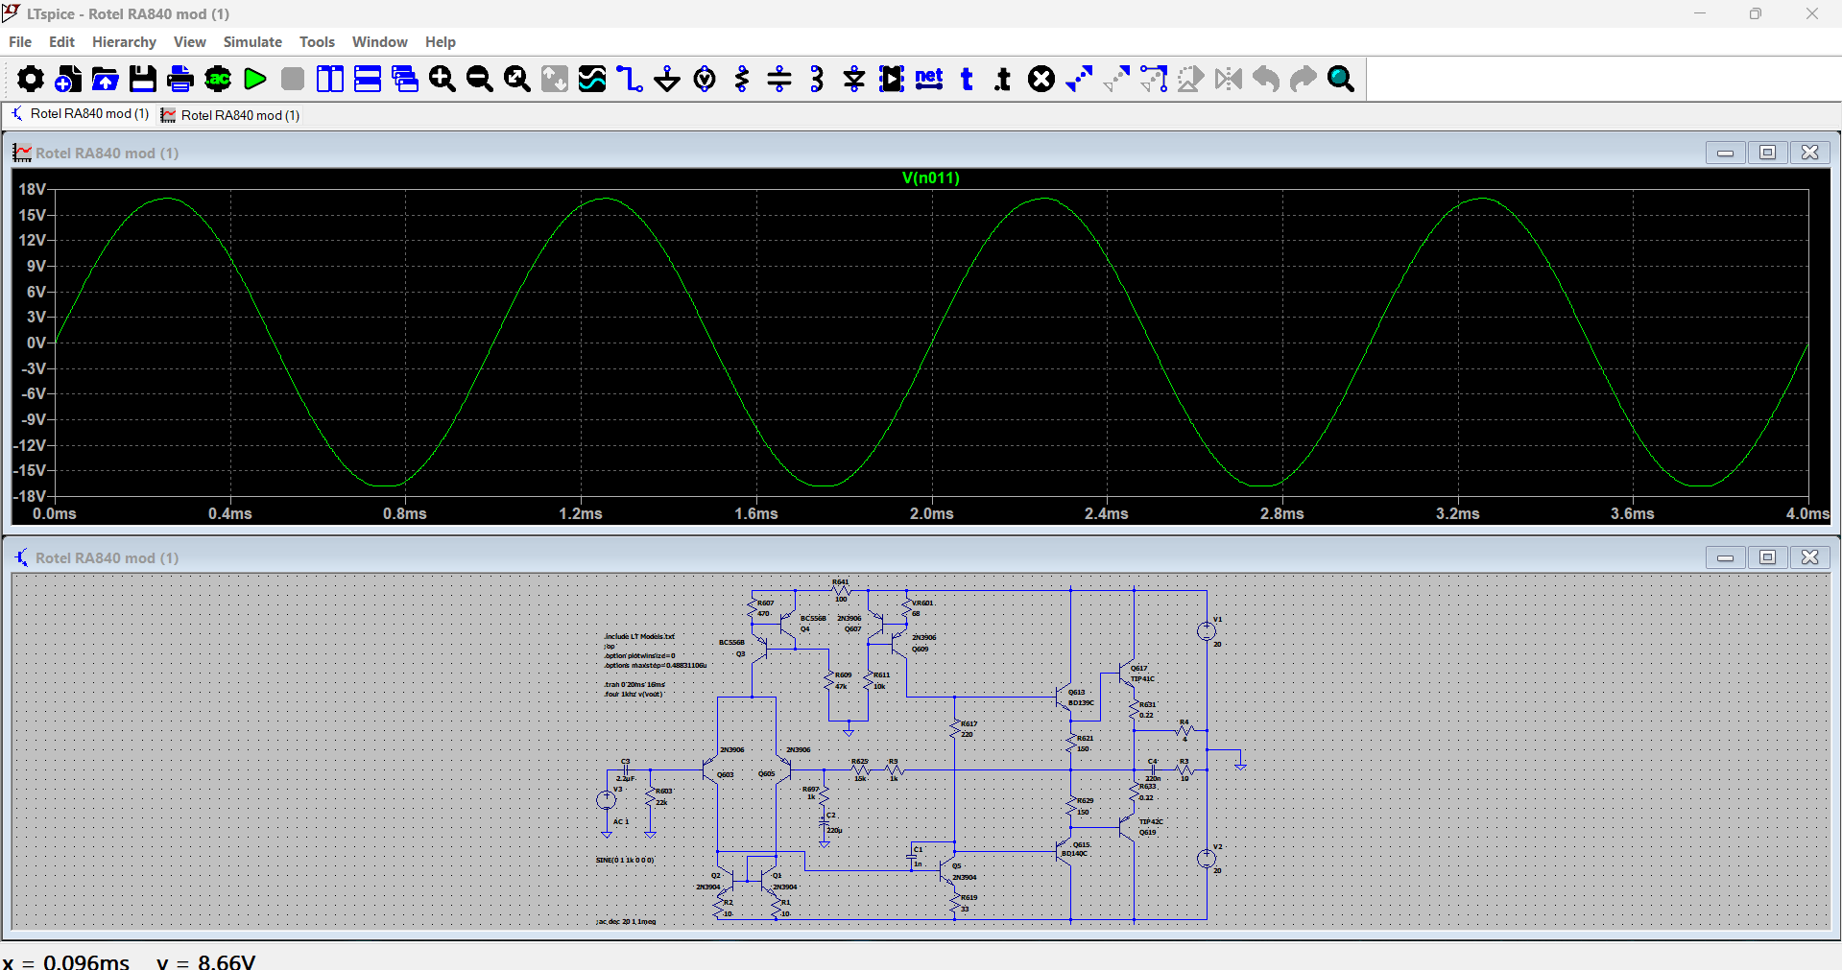
Task: Open the Tools menu
Action: point(317,42)
